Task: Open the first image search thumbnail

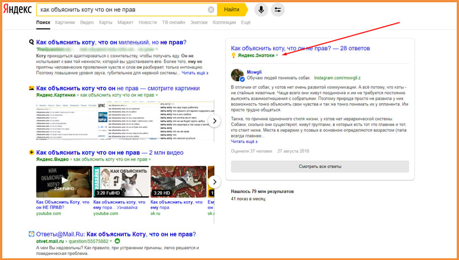Action: tap(67, 121)
